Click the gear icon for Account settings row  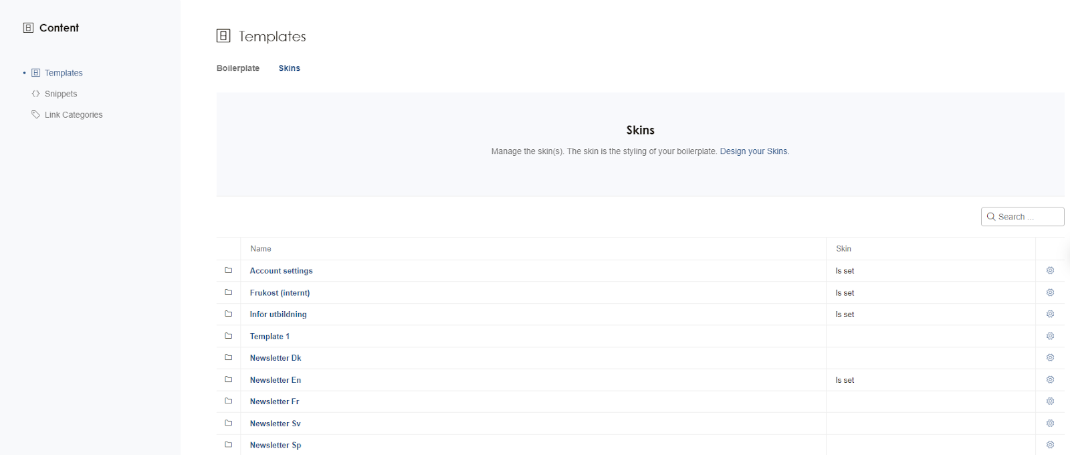(1050, 270)
